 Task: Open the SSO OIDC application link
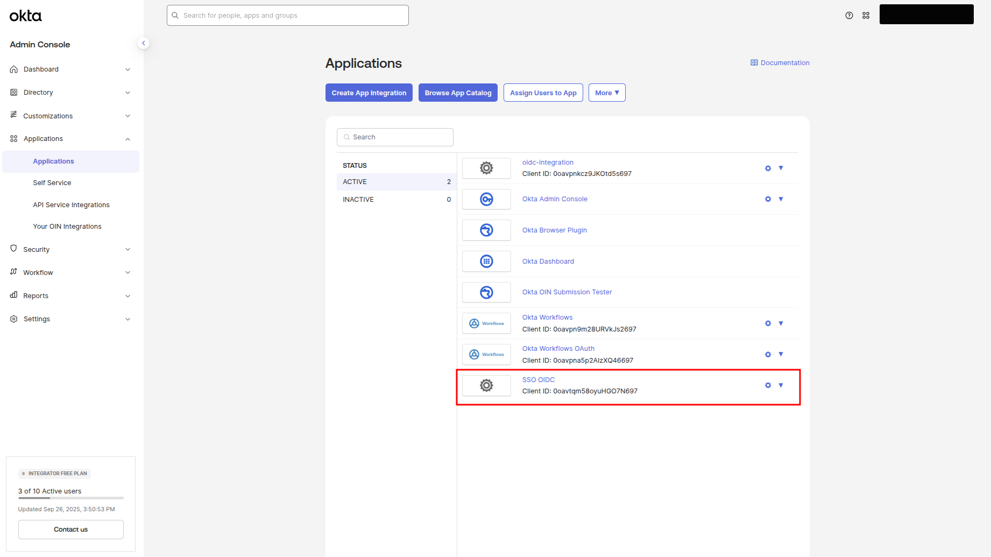point(539,380)
